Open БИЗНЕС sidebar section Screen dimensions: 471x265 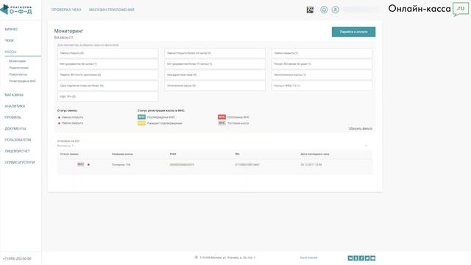click(x=11, y=29)
